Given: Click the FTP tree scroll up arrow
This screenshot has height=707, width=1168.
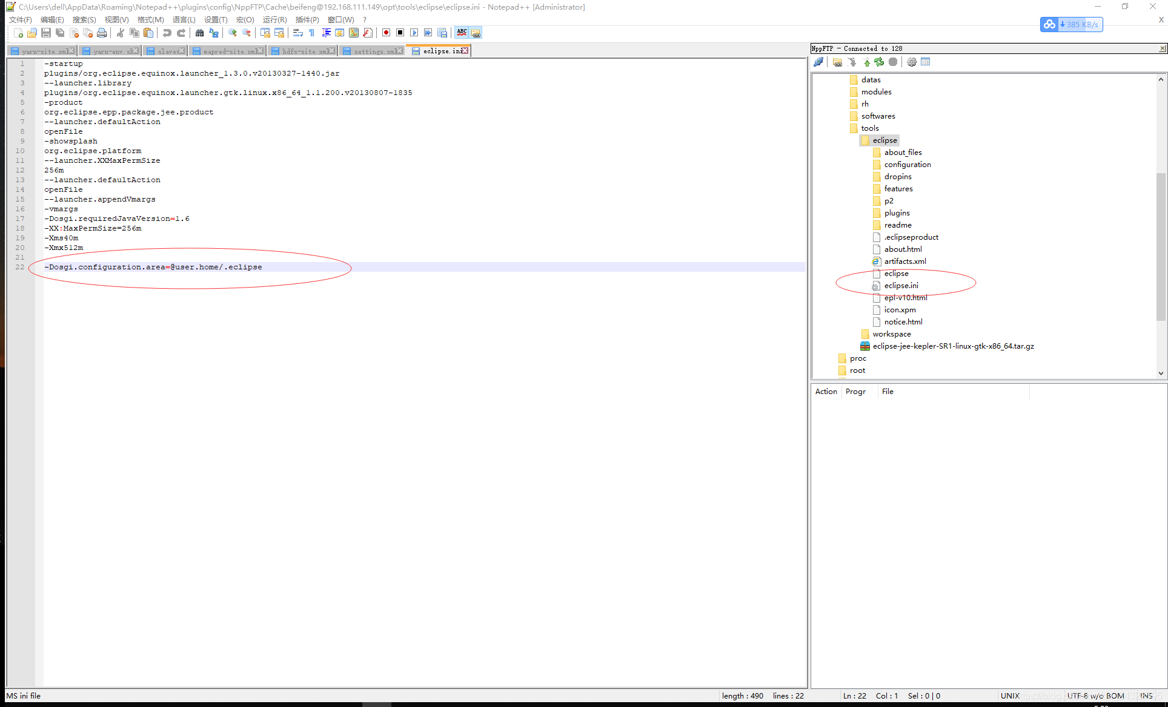Looking at the screenshot, I should tap(1161, 79).
